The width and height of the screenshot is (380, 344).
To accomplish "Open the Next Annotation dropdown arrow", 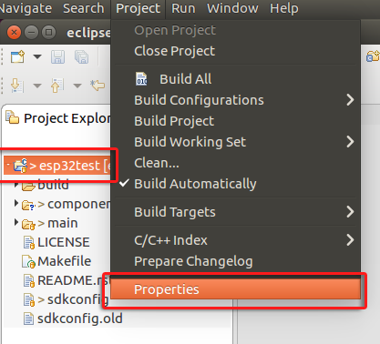I will coord(37,86).
